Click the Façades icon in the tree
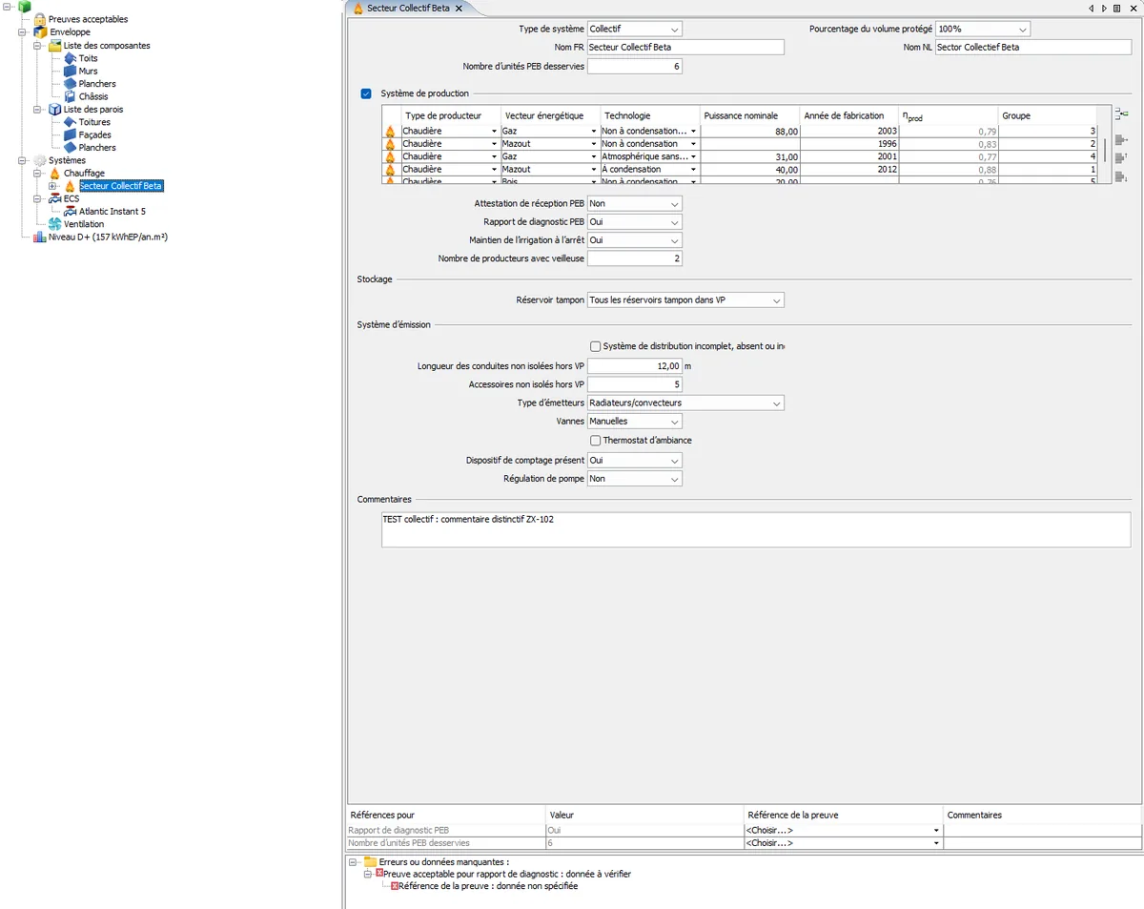This screenshot has width=1144, height=909. 70,135
